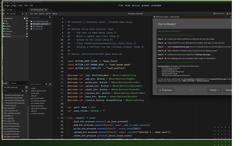Select the Buttons node in scene tree

click(8, 36)
